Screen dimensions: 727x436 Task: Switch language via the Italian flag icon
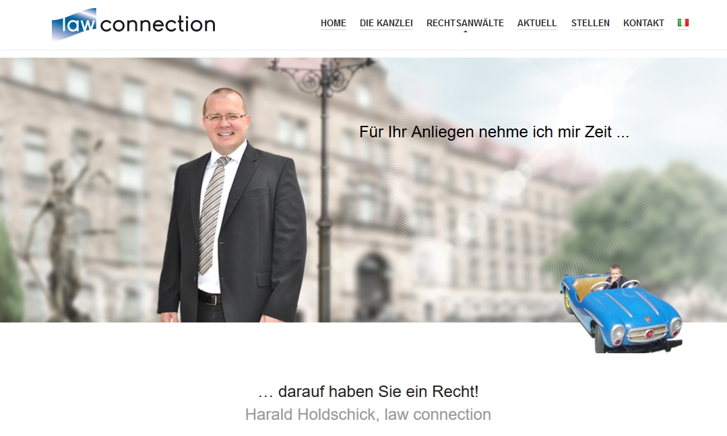(683, 23)
